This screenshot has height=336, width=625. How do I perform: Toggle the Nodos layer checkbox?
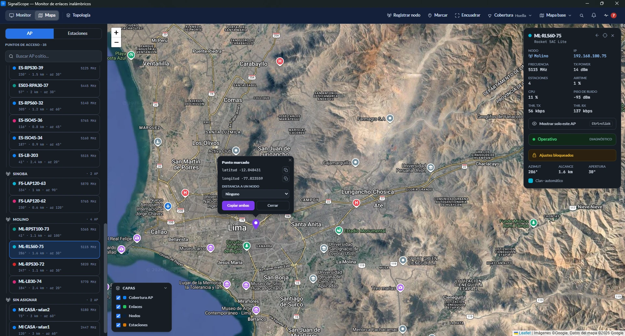point(118,316)
